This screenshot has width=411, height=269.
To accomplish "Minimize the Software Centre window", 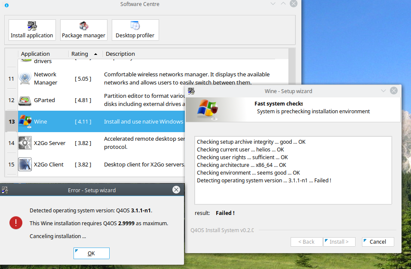I will coord(273,4).
